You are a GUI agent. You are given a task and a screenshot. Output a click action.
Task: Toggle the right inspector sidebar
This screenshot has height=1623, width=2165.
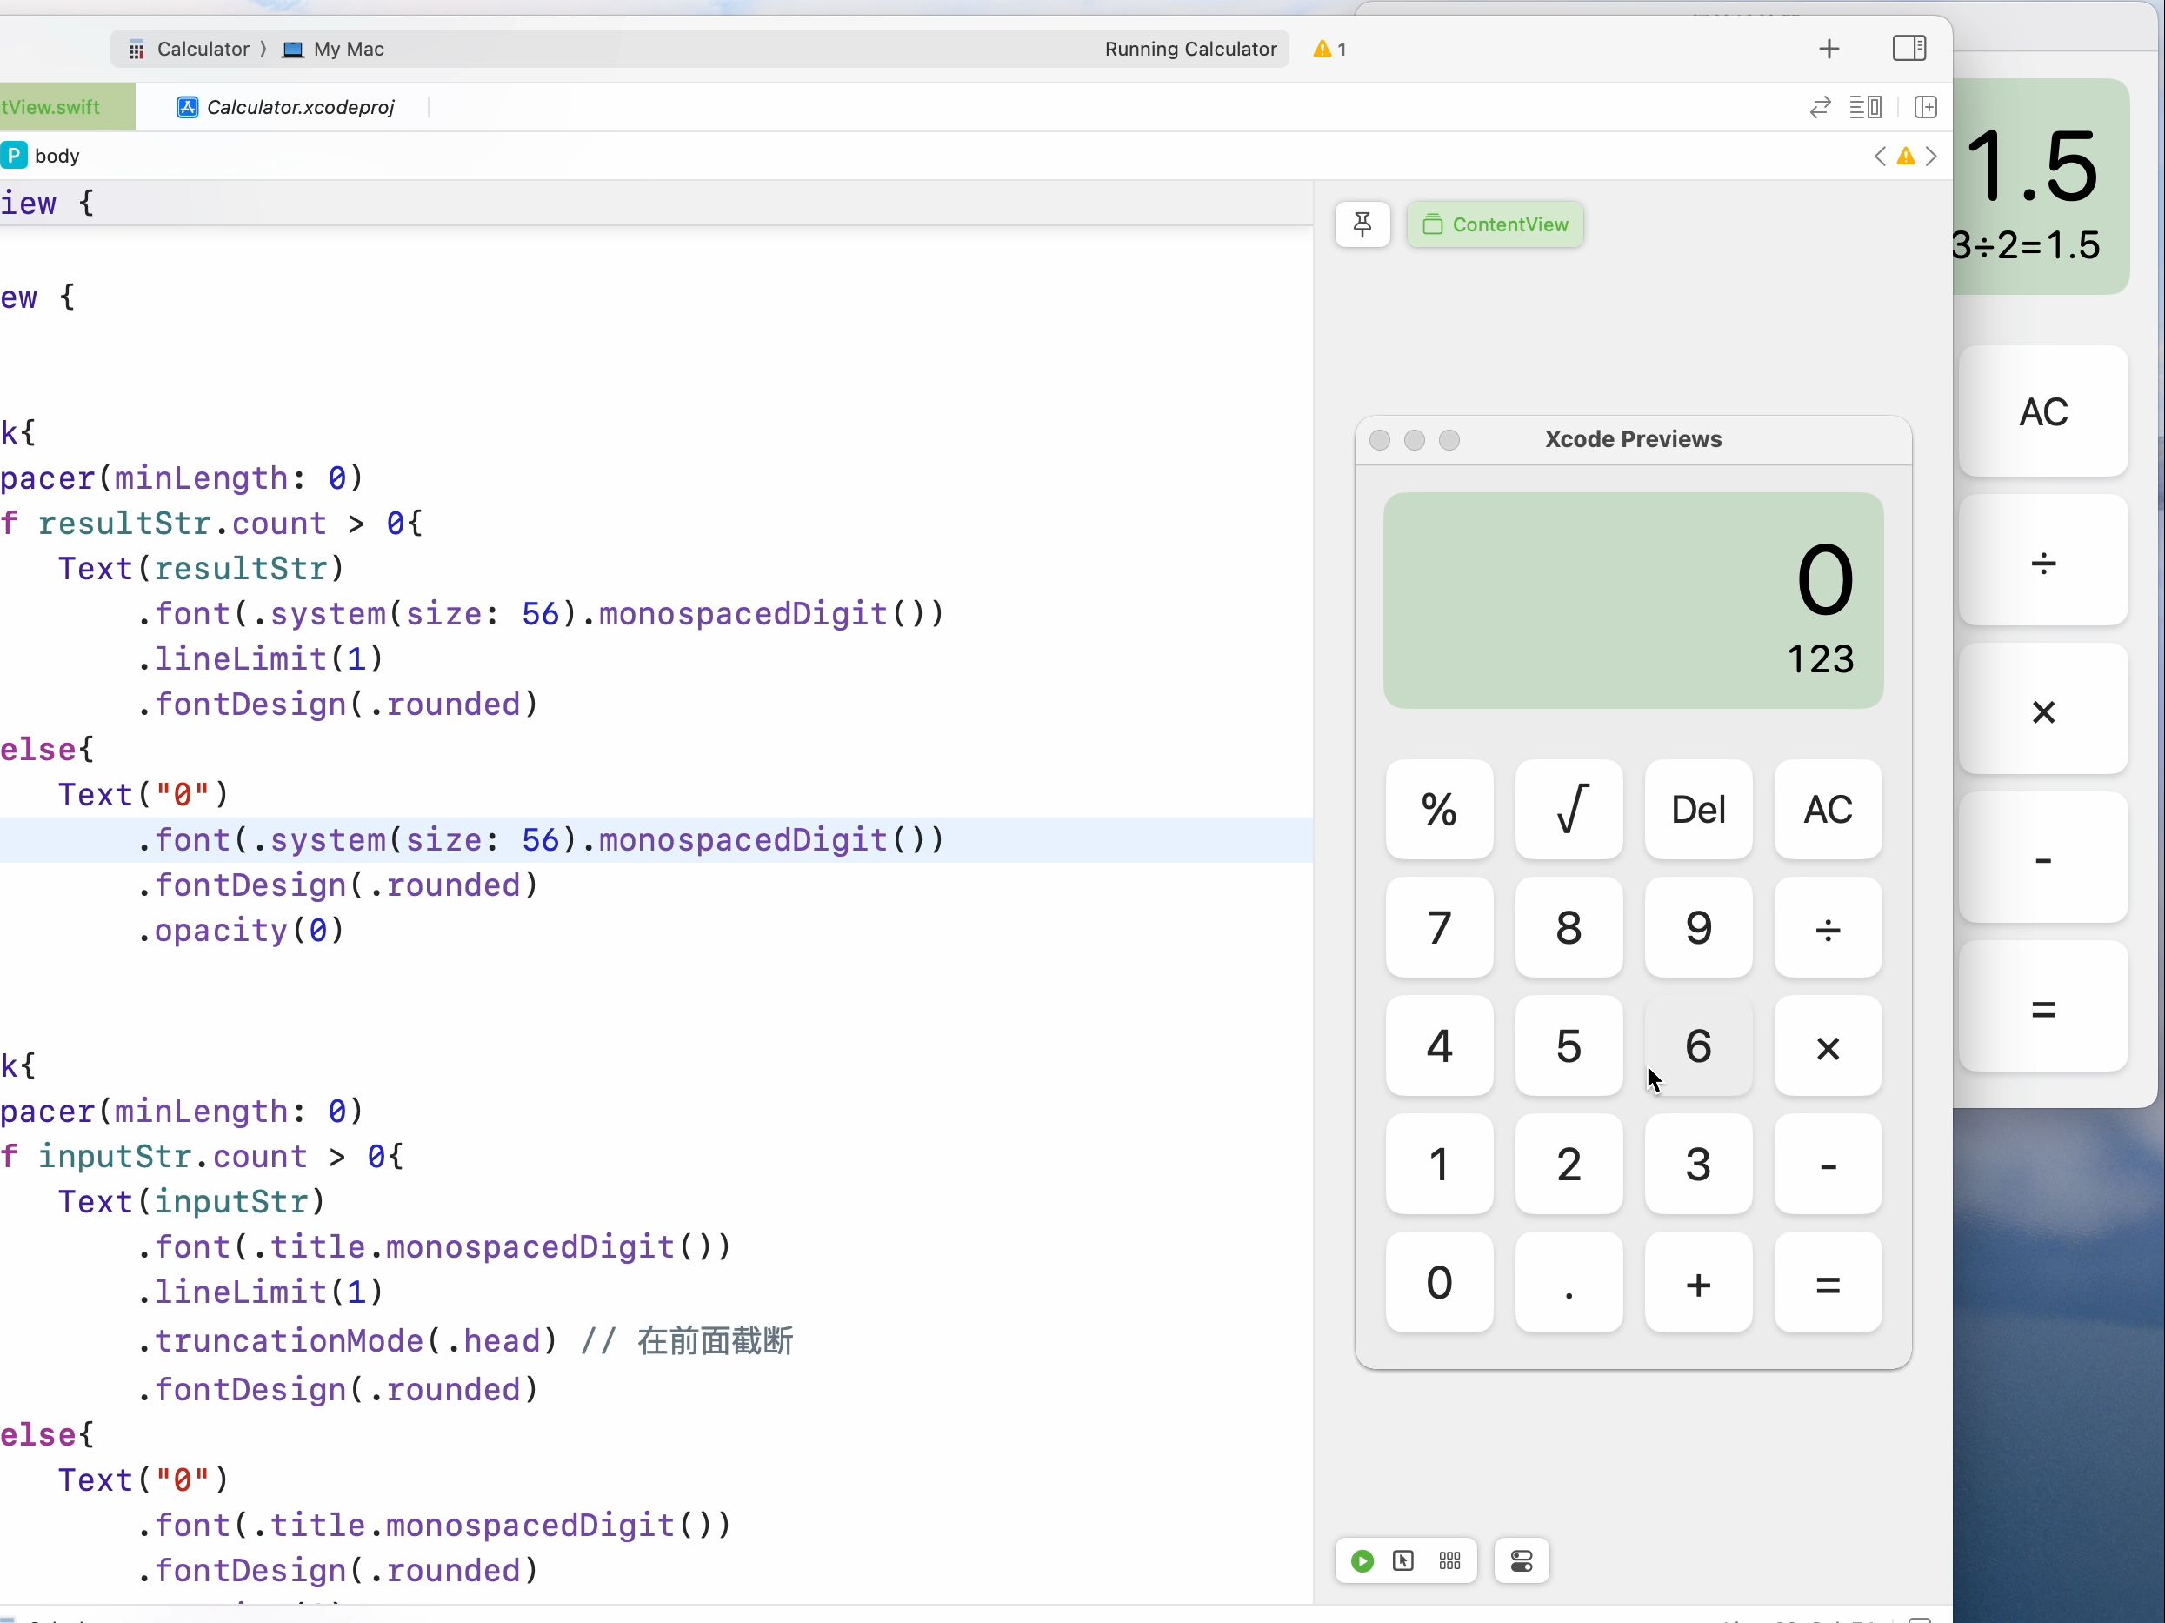1909,48
